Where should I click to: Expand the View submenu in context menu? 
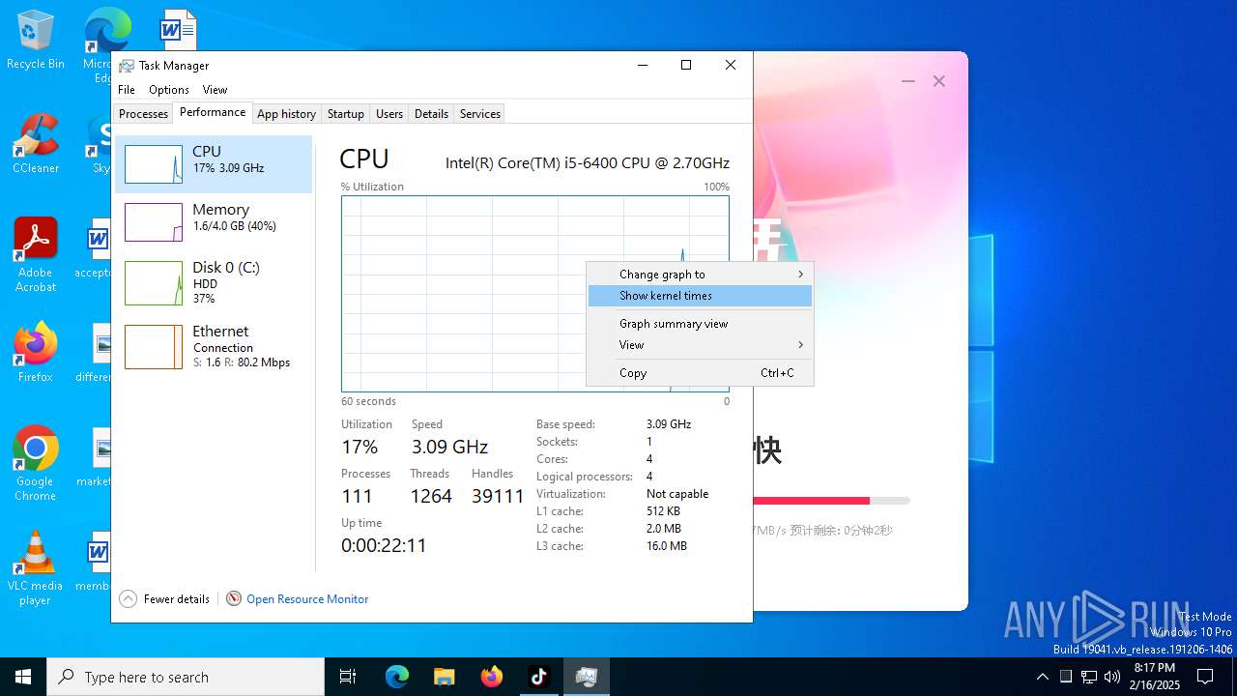pyautogui.click(x=700, y=345)
